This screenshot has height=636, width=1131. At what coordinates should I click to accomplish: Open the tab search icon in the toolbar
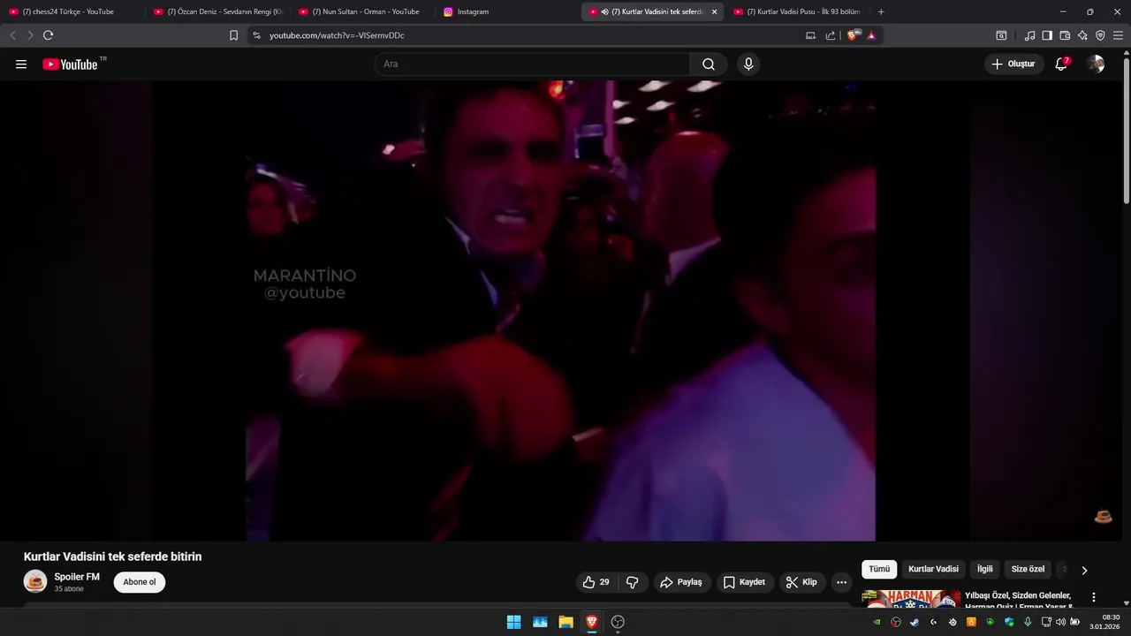[x=1001, y=35]
